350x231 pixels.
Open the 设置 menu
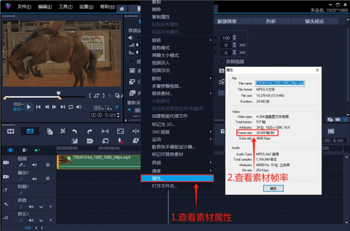pyautogui.click(x=86, y=7)
